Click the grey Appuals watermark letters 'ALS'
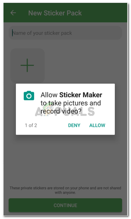Screen dimensions: 131x219 (83, 111)
